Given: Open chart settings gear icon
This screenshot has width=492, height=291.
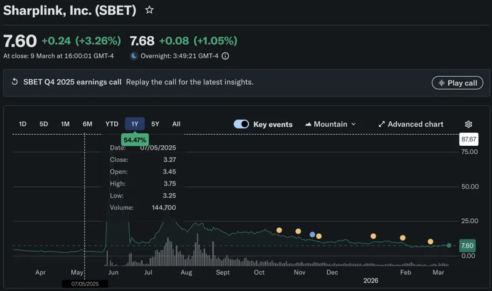Looking at the screenshot, I should 469,124.
